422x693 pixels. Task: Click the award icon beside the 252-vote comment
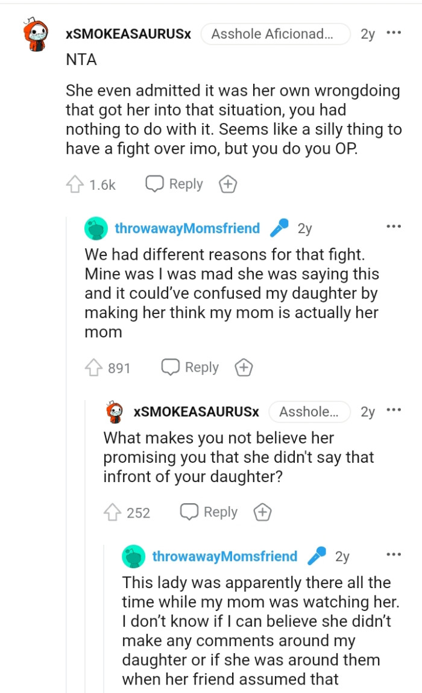pos(262,512)
